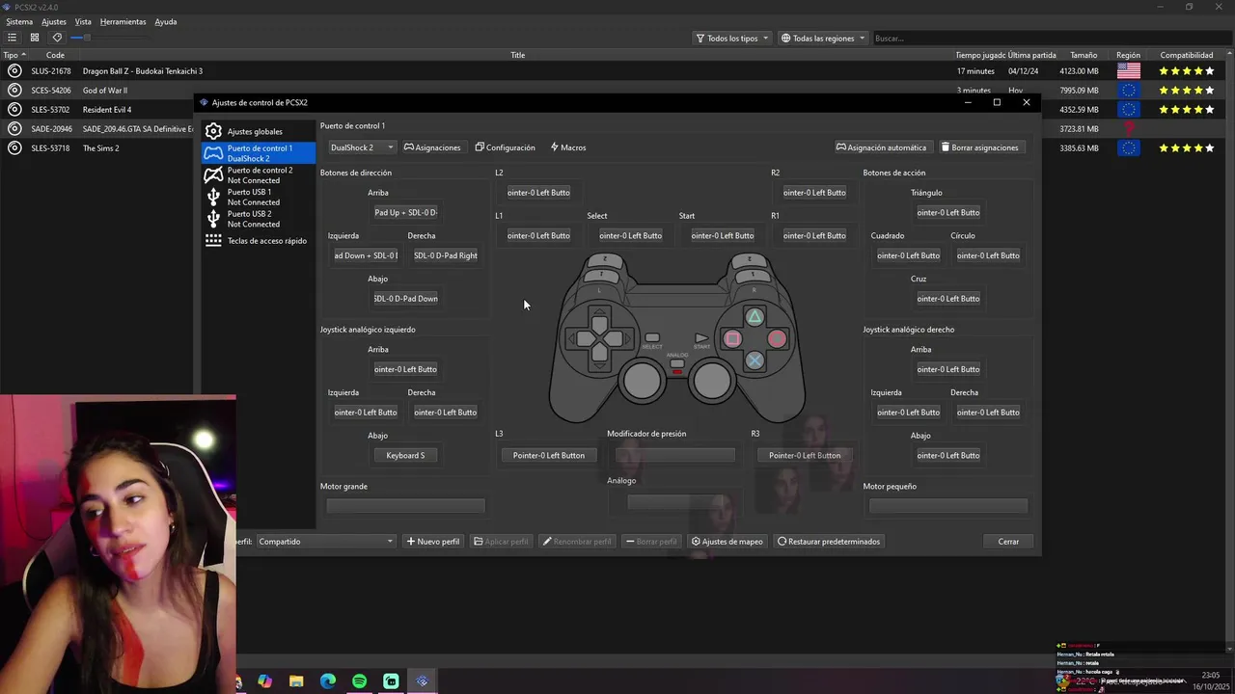Open Teclas de acceso rápido section
The image size is (1235, 694).
258,240
